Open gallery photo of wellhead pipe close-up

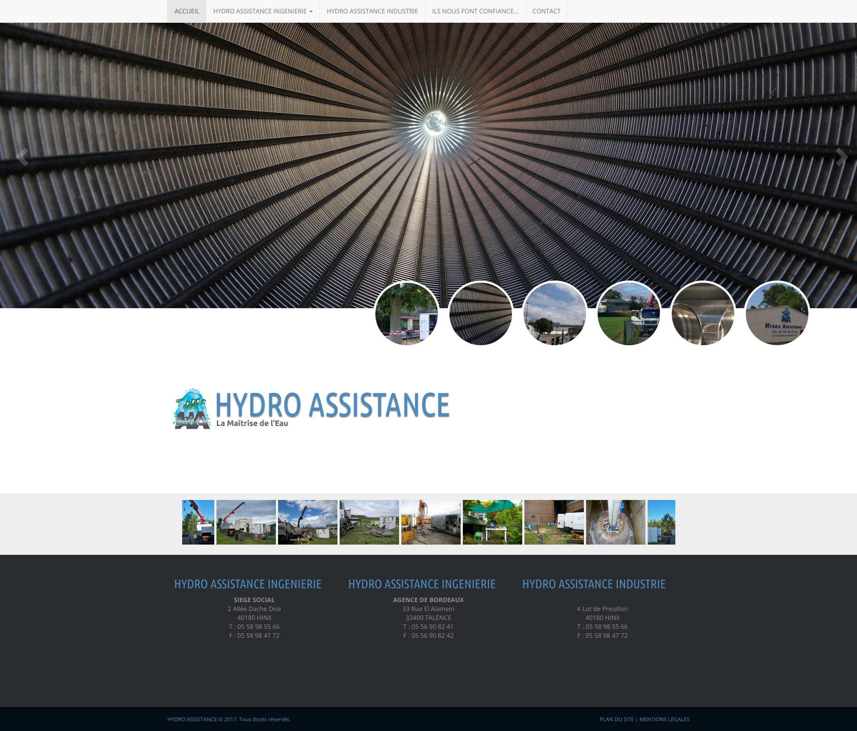[616, 522]
